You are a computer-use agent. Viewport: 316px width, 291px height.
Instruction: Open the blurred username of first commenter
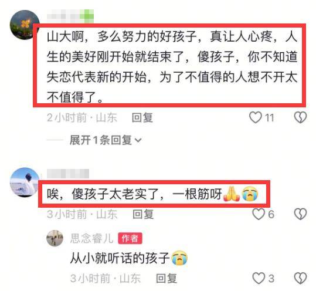(x=70, y=16)
